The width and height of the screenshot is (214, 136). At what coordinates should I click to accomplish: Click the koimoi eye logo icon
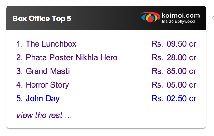coord(150,17)
